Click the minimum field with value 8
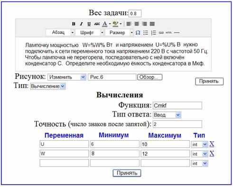The image size is (233, 187). coord(115,154)
